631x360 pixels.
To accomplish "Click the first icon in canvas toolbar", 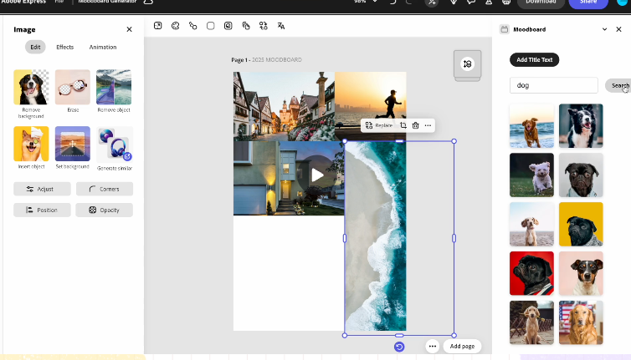I will (x=157, y=26).
